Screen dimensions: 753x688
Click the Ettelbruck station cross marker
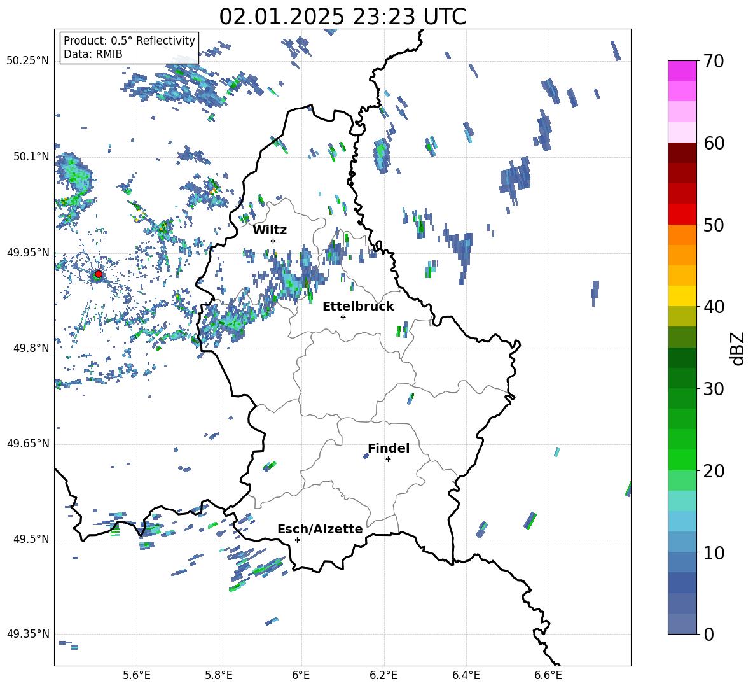click(x=343, y=317)
